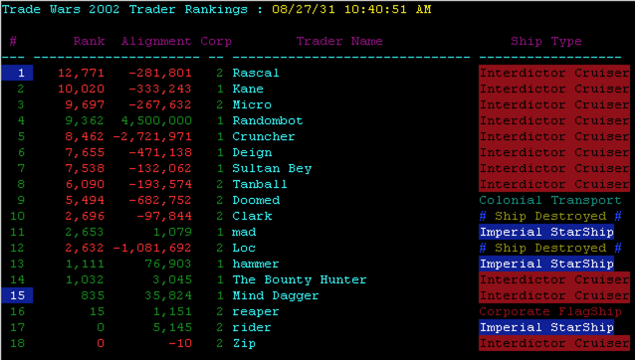
Task: Select trader name 'Sultan Bey'
Action: click(272, 168)
